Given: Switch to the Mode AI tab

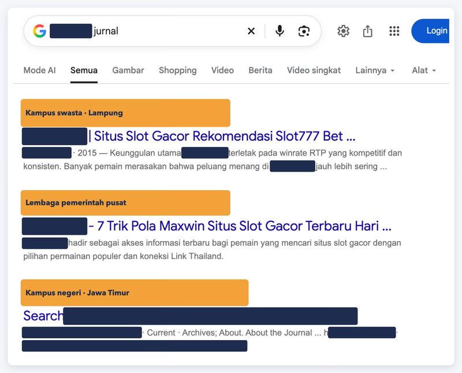Looking at the screenshot, I should pos(39,70).
